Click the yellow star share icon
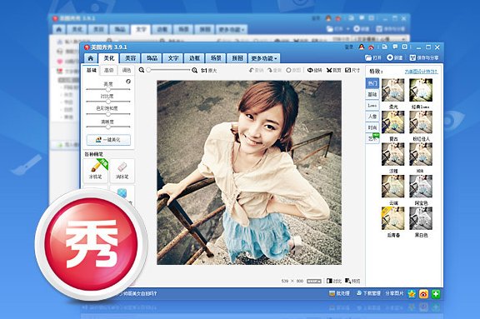The width and height of the screenshot is (480, 319). pyautogui.click(x=412, y=294)
